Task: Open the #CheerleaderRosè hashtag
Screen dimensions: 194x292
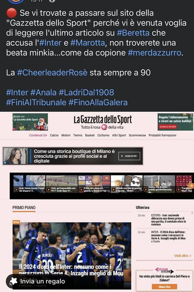Action: [52, 73]
